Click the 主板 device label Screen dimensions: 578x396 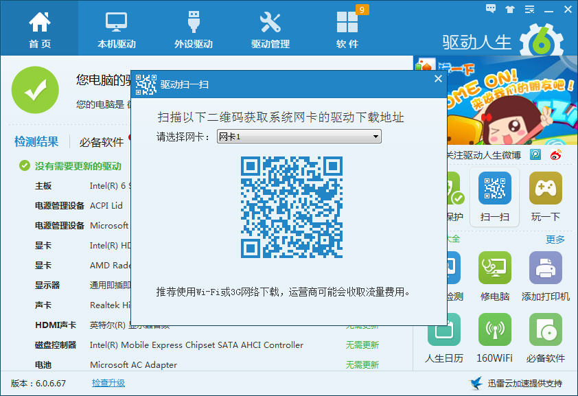(x=43, y=186)
